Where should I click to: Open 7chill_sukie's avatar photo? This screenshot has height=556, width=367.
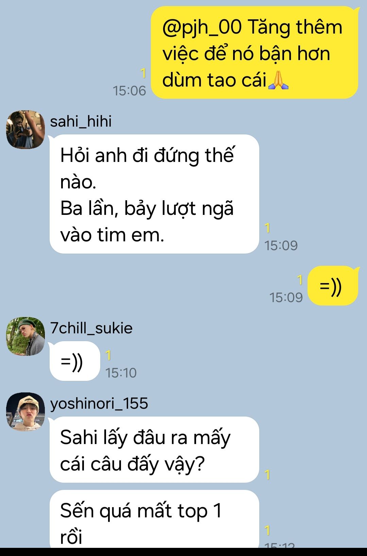pyautogui.click(x=25, y=336)
